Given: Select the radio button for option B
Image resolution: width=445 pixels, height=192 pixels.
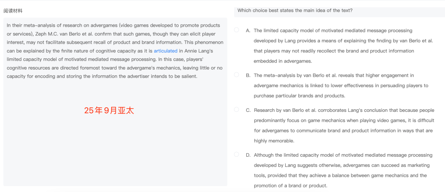Looking at the screenshot, I should (237, 74).
